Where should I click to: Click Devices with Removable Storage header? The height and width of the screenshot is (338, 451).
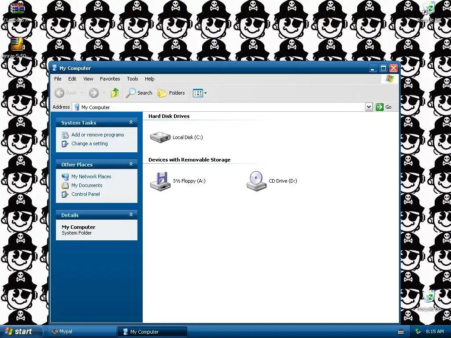[189, 160]
